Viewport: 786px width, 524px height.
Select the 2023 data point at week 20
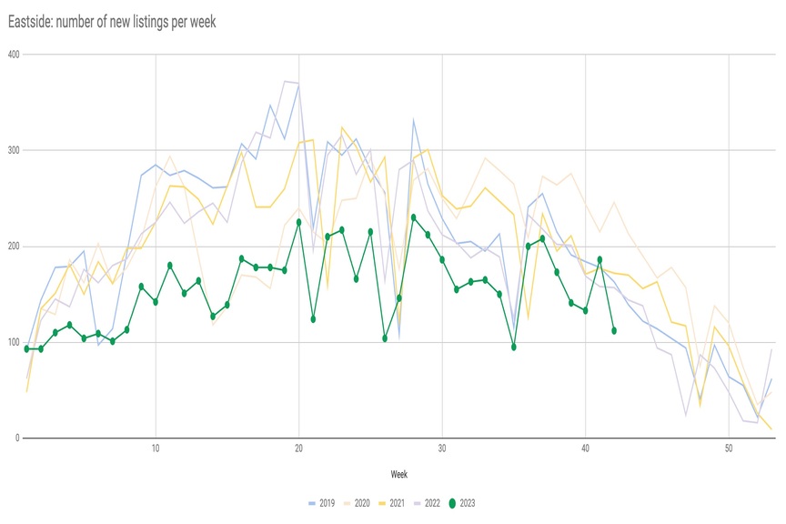tap(299, 222)
